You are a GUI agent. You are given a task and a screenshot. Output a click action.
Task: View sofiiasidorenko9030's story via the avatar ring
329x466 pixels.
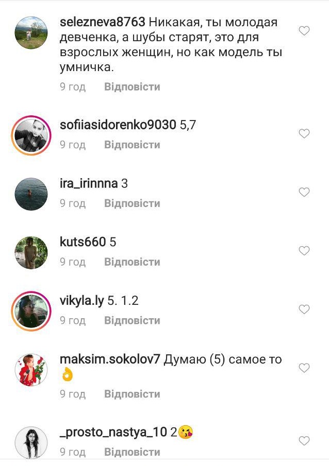tap(31, 135)
